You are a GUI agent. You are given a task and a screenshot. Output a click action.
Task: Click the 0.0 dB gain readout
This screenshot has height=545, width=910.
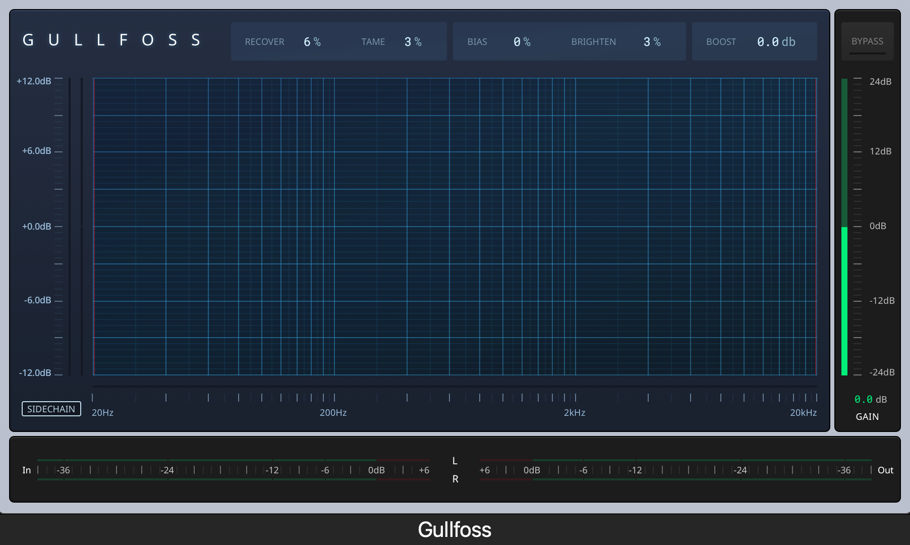tap(871, 399)
